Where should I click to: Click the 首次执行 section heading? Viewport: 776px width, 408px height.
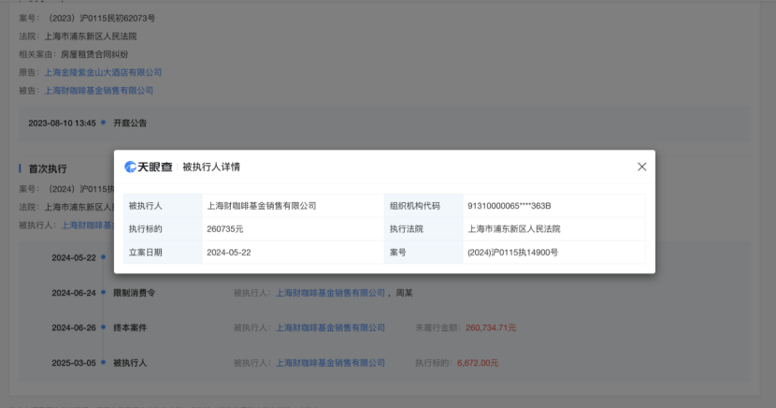[48, 168]
